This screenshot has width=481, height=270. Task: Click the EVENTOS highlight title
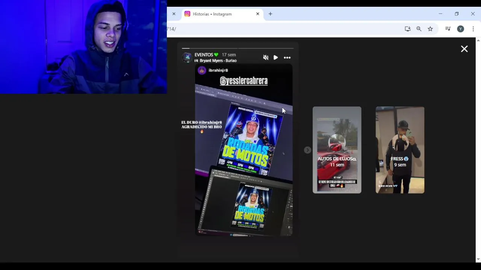pyautogui.click(x=204, y=55)
